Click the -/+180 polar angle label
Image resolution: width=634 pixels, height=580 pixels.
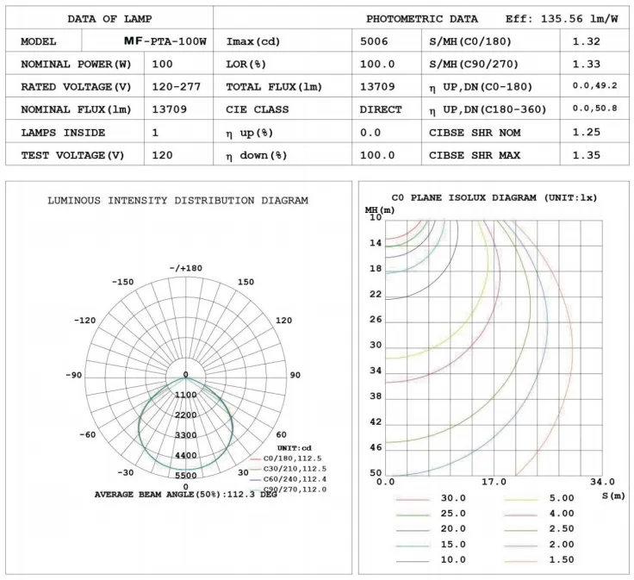(185, 268)
